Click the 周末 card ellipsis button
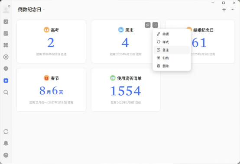240x164 pixels. coord(155,25)
